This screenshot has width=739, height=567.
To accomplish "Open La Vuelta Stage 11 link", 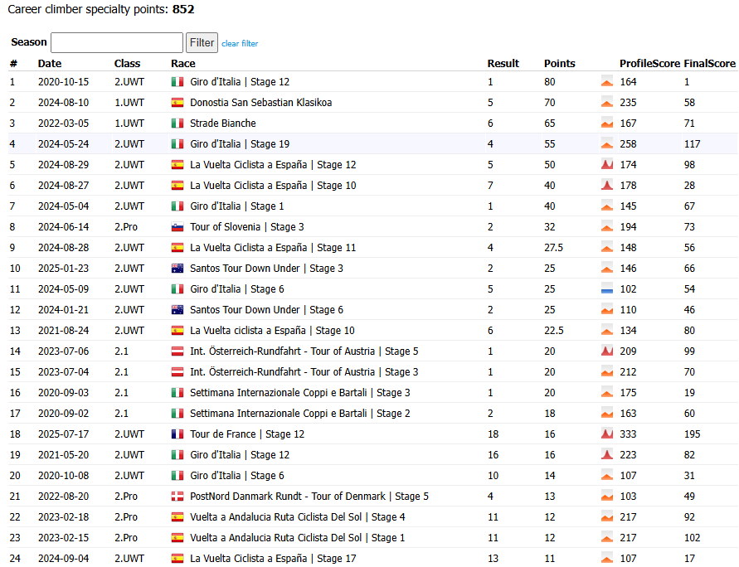I will (273, 248).
